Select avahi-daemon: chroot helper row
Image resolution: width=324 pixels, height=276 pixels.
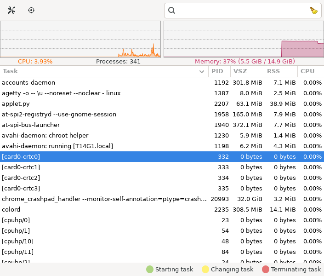coord(162,135)
